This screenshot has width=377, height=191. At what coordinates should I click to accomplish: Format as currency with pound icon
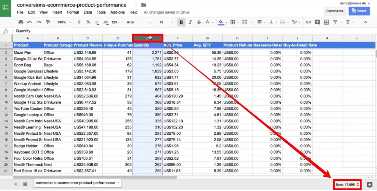pyautogui.click(x=79, y=22)
